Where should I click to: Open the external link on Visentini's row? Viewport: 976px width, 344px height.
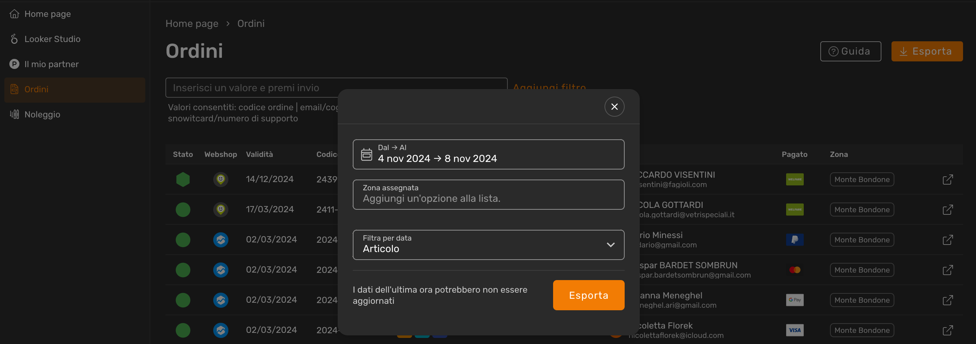948,180
